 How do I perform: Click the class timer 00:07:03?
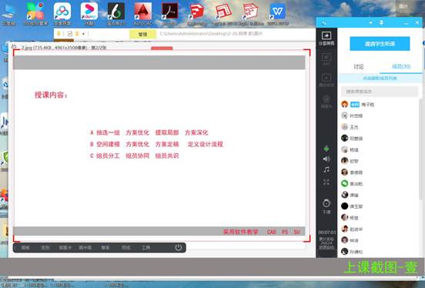coord(327,233)
